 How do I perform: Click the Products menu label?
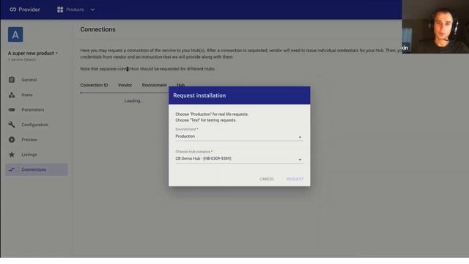click(75, 10)
